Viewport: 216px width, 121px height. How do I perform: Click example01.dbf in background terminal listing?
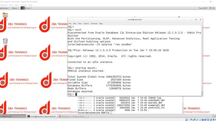156,105
